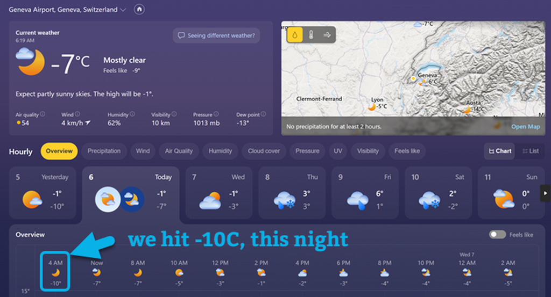This screenshot has height=297, width=551.
Task: Switch to List view
Action: coord(531,151)
